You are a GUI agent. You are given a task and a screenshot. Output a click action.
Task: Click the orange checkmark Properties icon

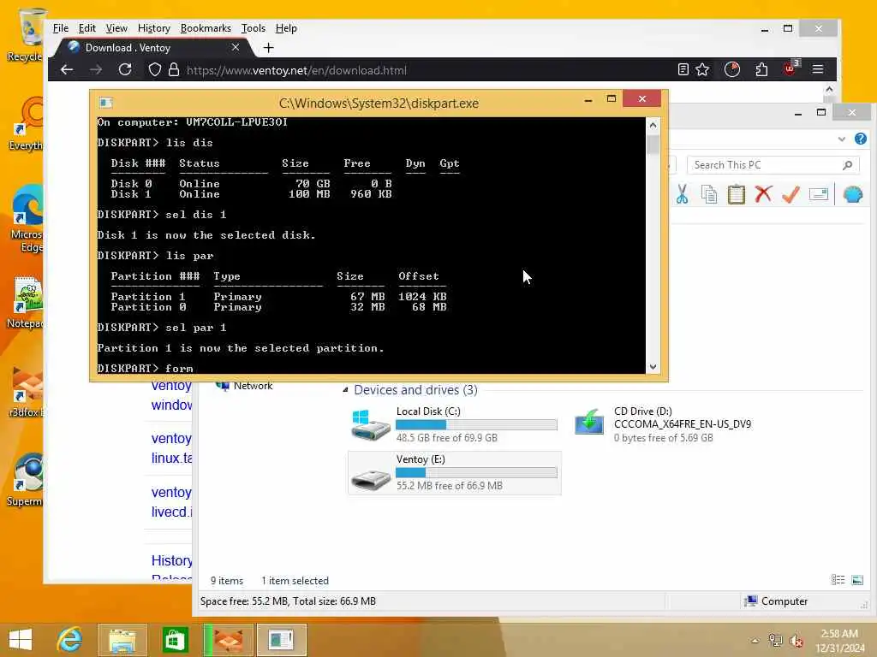pyautogui.click(x=790, y=194)
